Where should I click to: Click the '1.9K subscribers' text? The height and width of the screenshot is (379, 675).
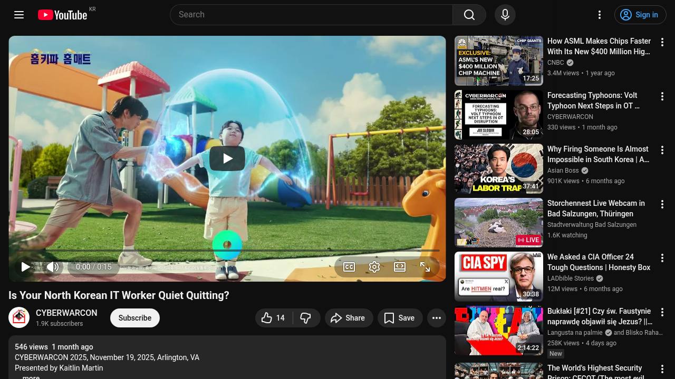click(59, 324)
